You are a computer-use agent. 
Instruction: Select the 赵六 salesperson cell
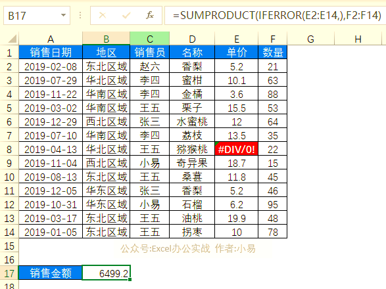coord(150,66)
